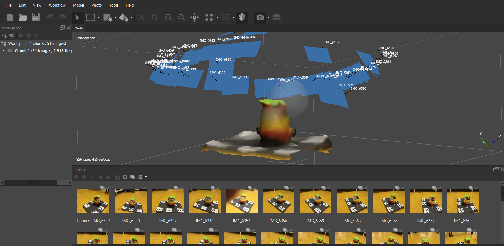
Task: Click the Zoom In magnifier icon
Action: pos(169,17)
